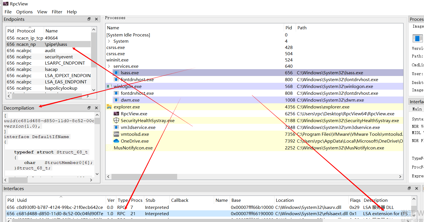Image resolution: width=424 pixels, height=222 pixels.
Task: Click the dwm.exe process icon
Action: (x=116, y=100)
